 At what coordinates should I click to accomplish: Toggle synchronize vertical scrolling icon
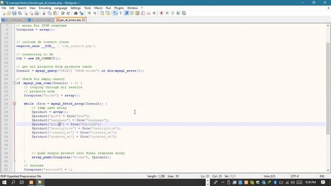coord(102,13)
